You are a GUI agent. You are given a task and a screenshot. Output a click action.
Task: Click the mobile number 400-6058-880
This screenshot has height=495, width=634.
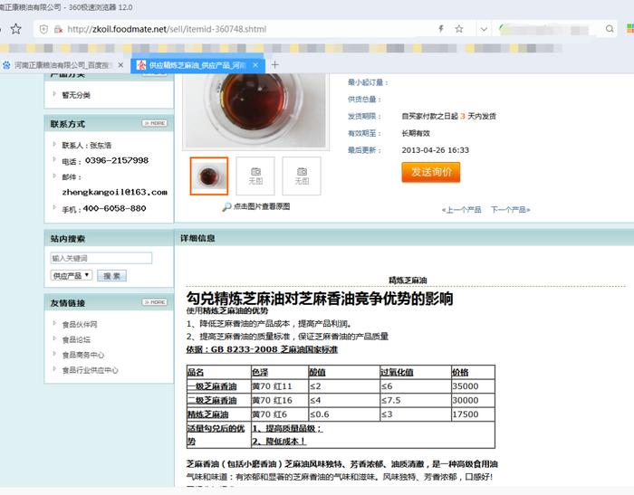coord(114,208)
